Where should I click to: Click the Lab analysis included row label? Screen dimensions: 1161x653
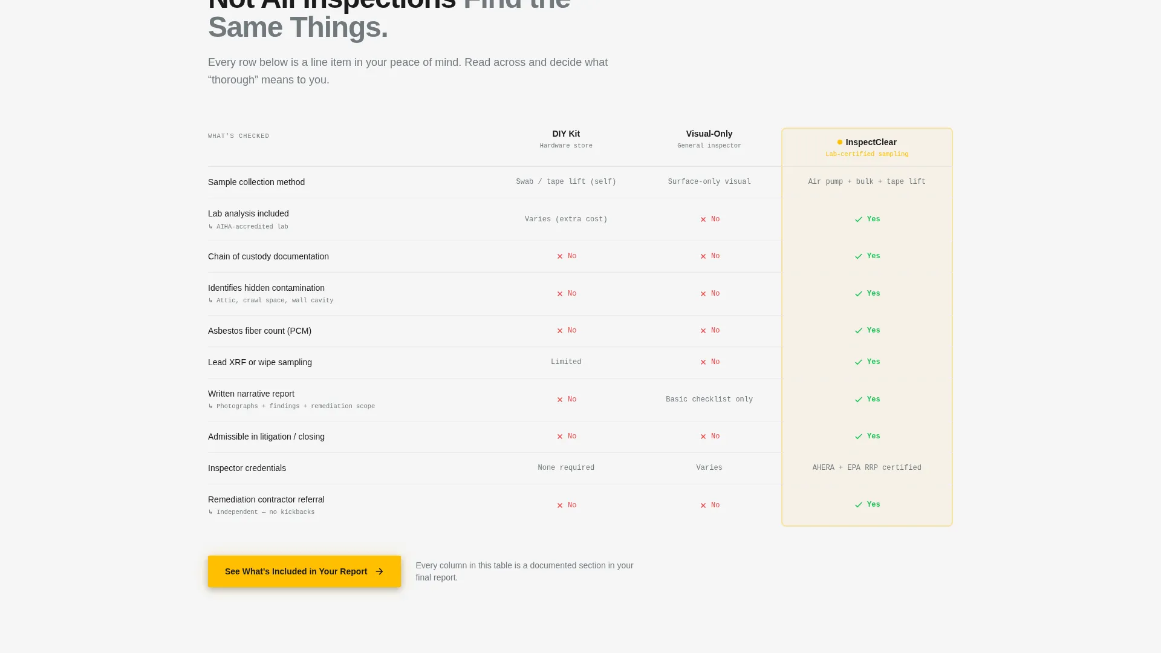click(249, 213)
